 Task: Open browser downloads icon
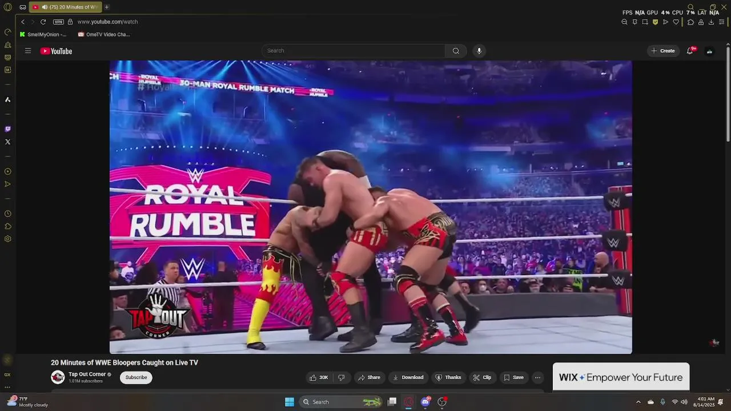(x=711, y=22)
